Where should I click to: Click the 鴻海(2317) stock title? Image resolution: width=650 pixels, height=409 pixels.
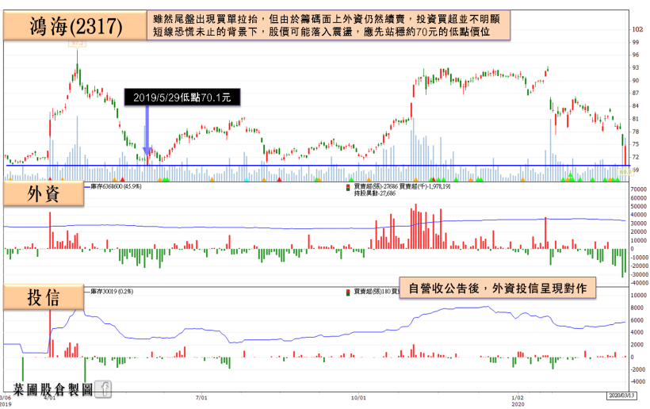click(76, 26)
